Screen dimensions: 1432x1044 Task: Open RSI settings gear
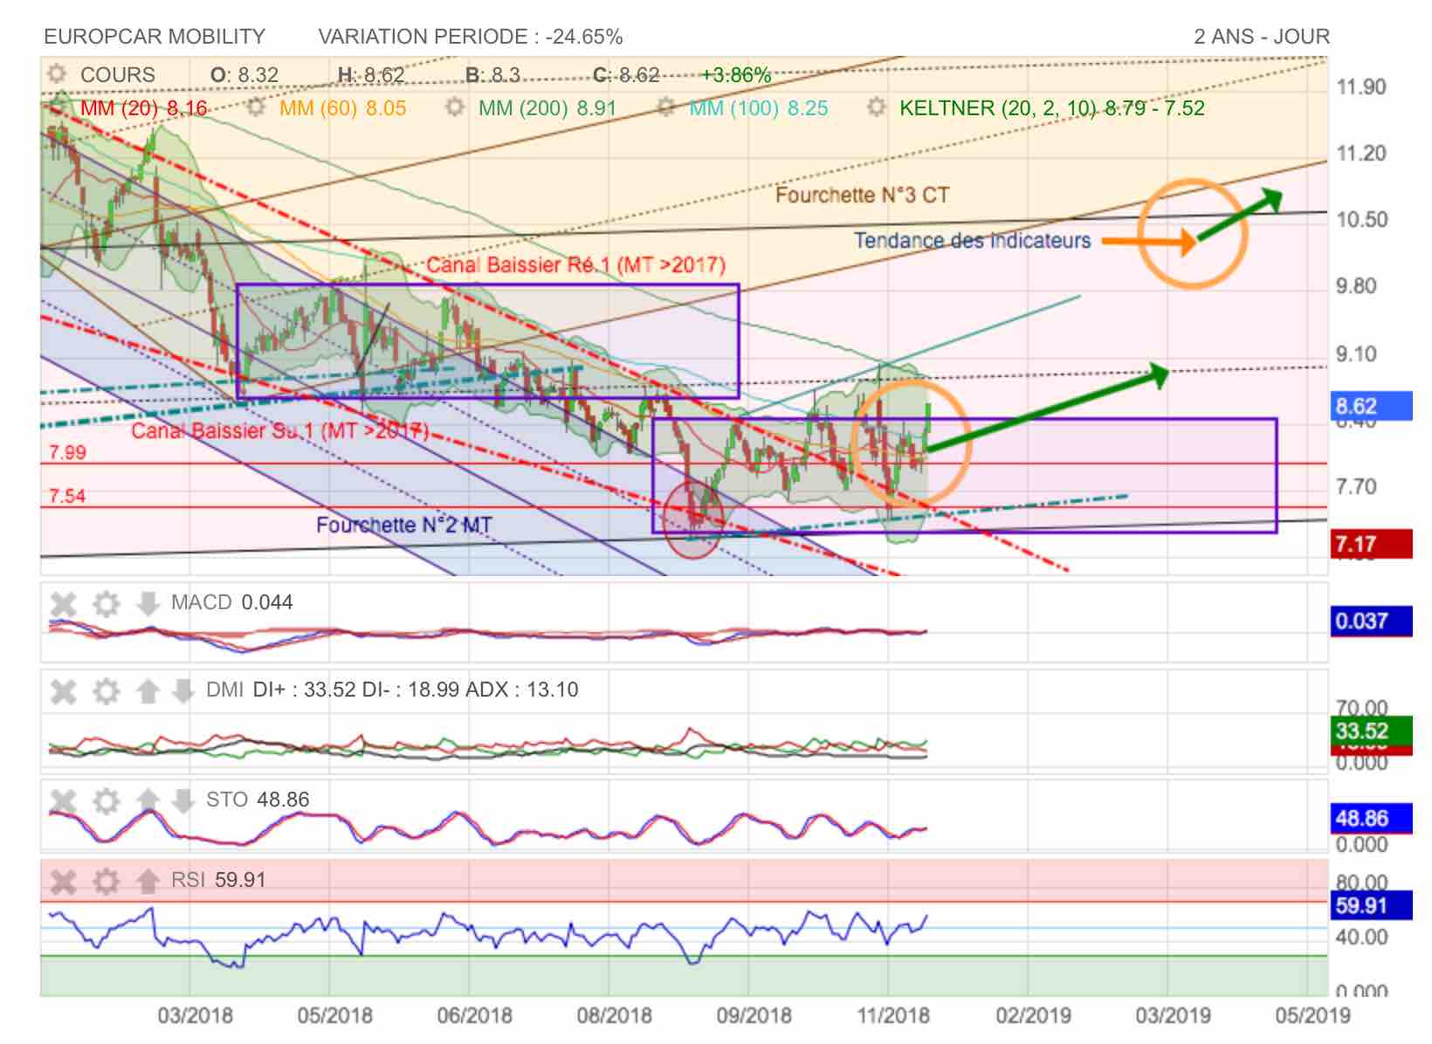click(106, 881)
